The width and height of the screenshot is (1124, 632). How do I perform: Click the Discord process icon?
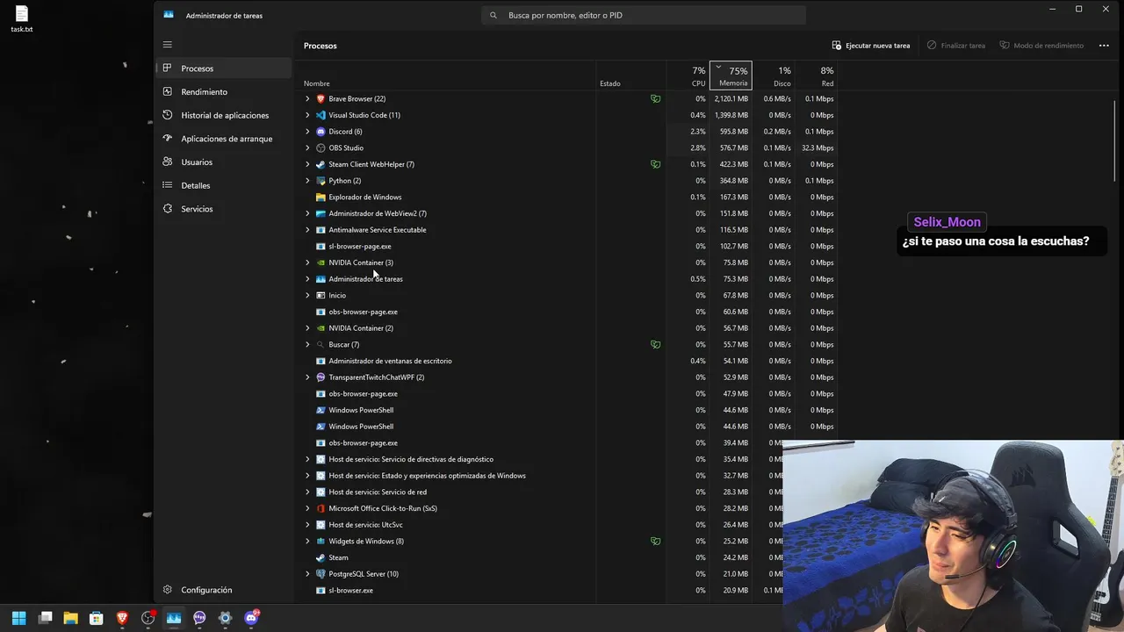(x=321, y=132)
